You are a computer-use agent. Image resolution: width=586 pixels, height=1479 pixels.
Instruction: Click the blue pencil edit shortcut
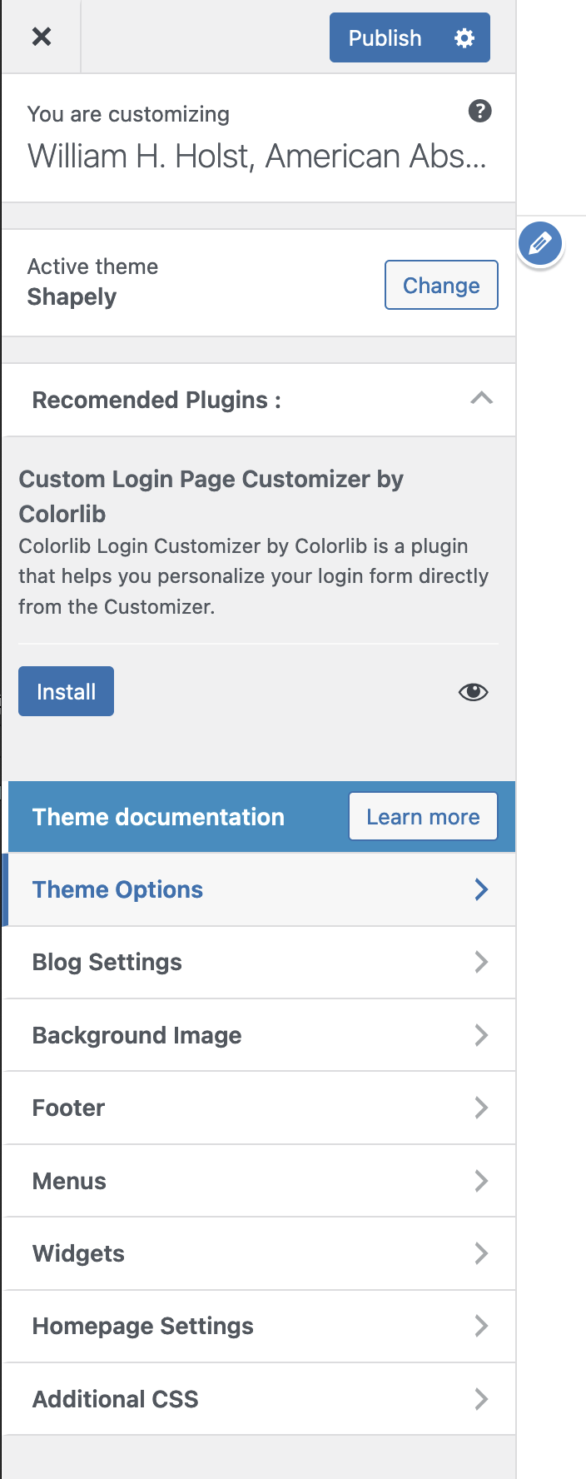tap(540, 243)
